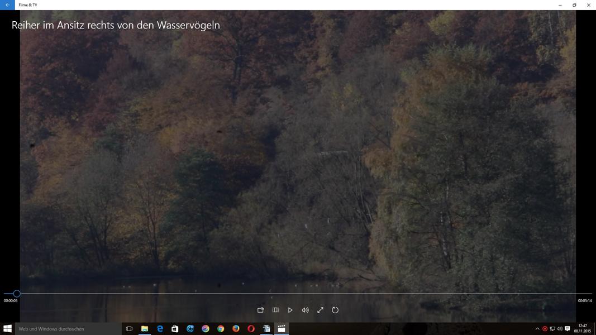Image resolution: width=596 pixels, height=335 pixels.
Task: Click the aspect ratio icon in player controls
Action: click(x=275, y=310)
